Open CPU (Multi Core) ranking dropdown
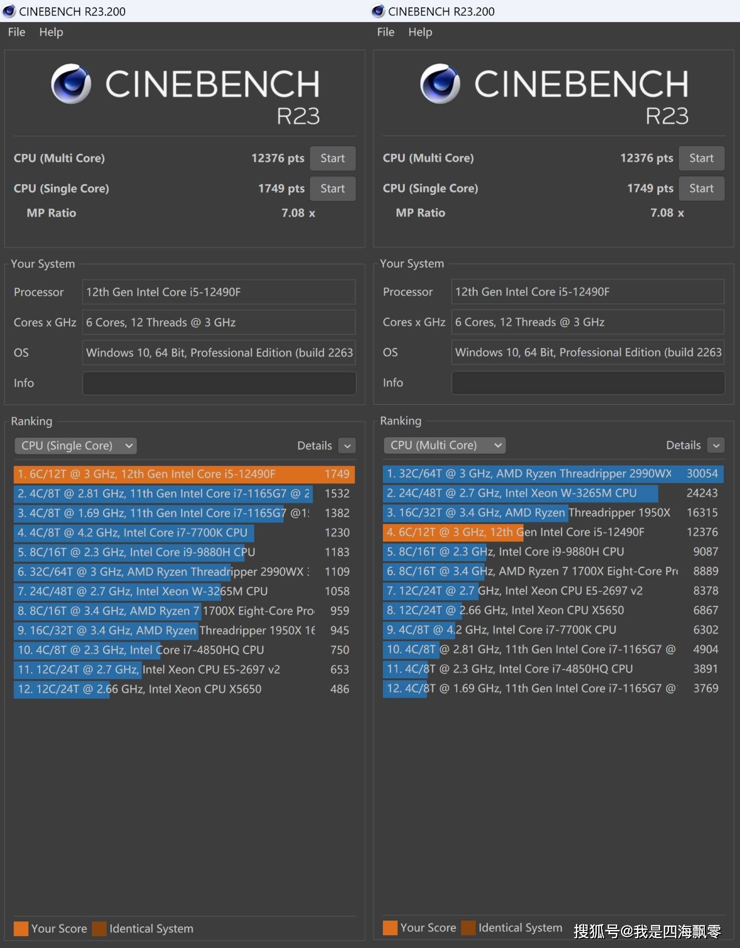The width and height of the screenshot is (740, 948). click(x=445, y=445)
